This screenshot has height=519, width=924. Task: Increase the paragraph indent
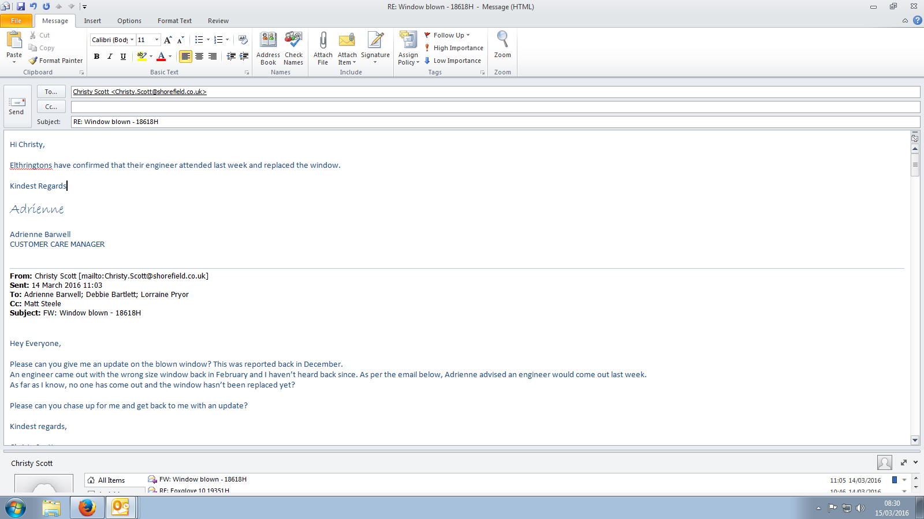[244, 56]
